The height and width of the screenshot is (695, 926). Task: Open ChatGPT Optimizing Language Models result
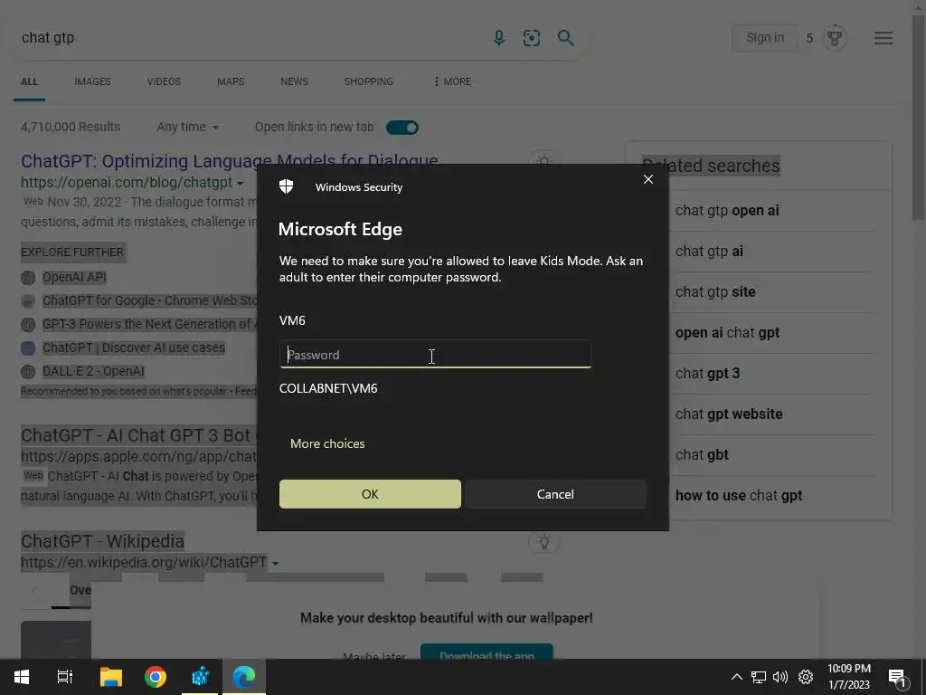[x=229, y=161]
